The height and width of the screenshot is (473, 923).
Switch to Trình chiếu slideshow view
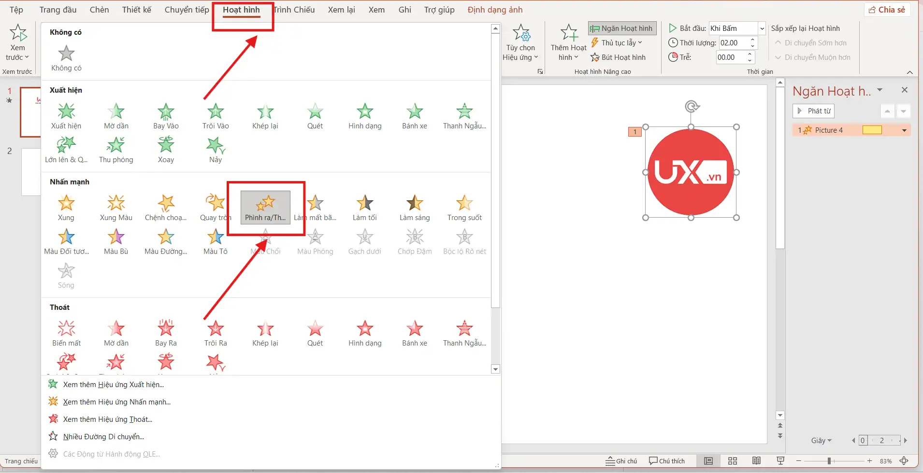[x=780, y=461]
